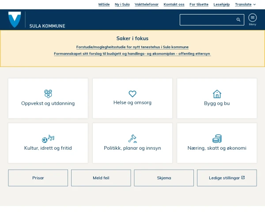Click in the search input field
Screen dimensions: 265x212
207,20
